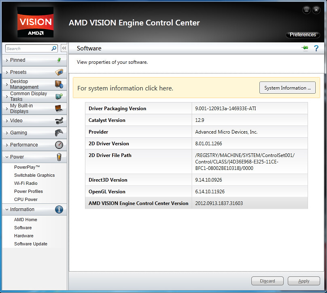Screen dimensions: 327x293
Task: Click the Video camcorder icon
Action: pos(59,121)
